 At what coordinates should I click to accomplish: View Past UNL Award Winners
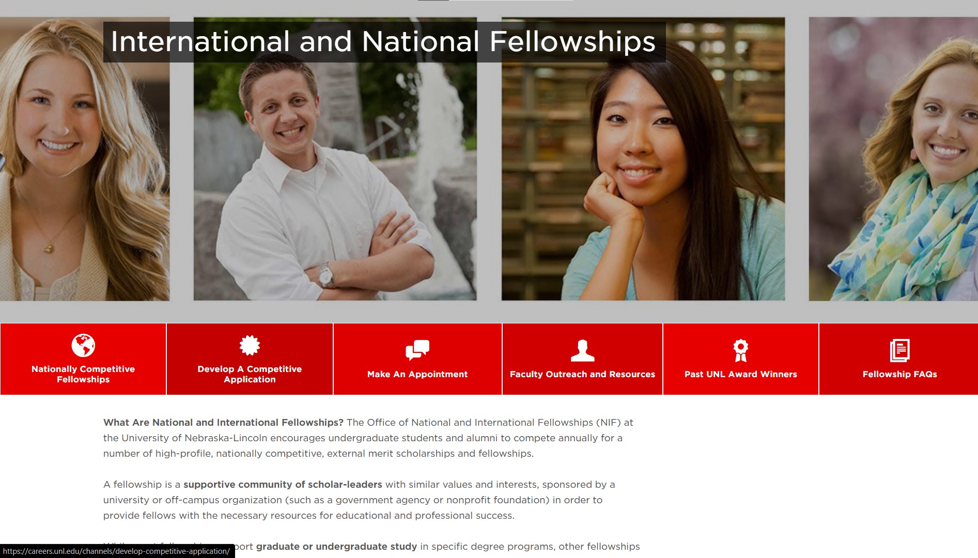(x=740, y=374)
